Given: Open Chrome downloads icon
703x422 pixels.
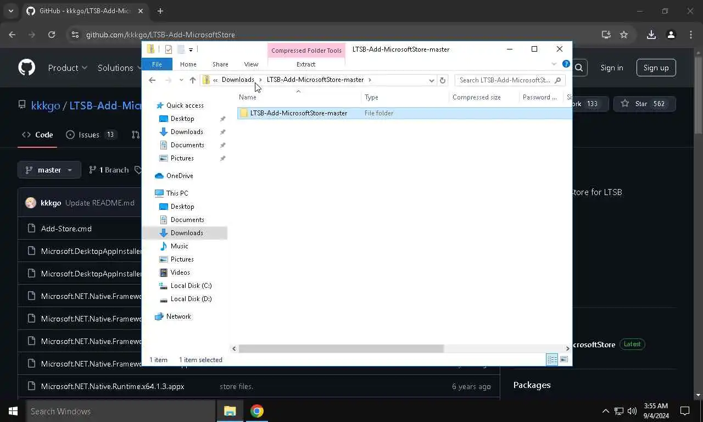Looking at the screenshot, I should click(651, 35).
